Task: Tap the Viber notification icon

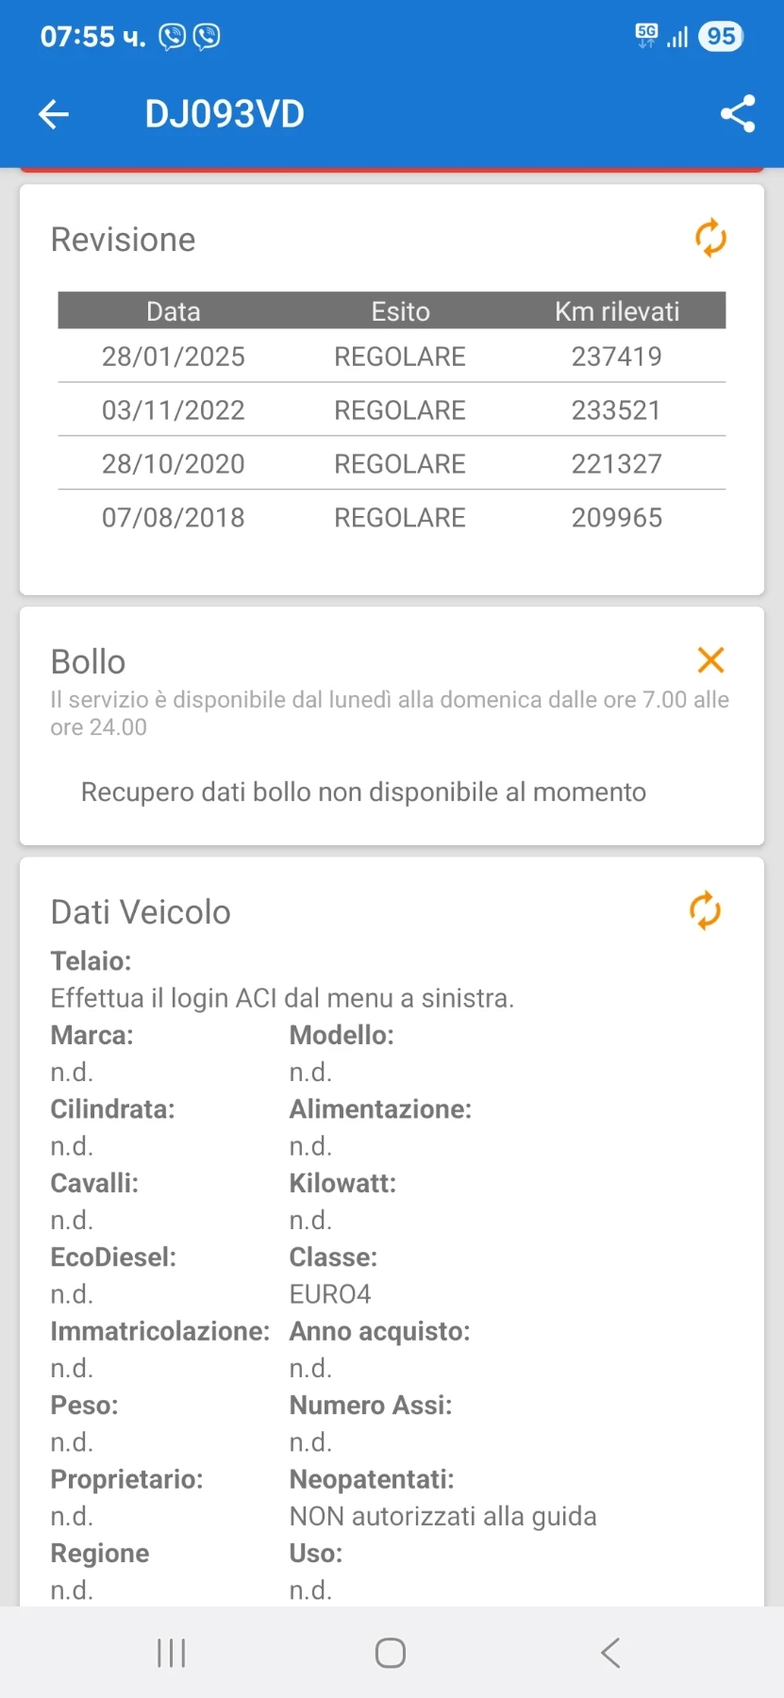Action: (x=173, y=37)
